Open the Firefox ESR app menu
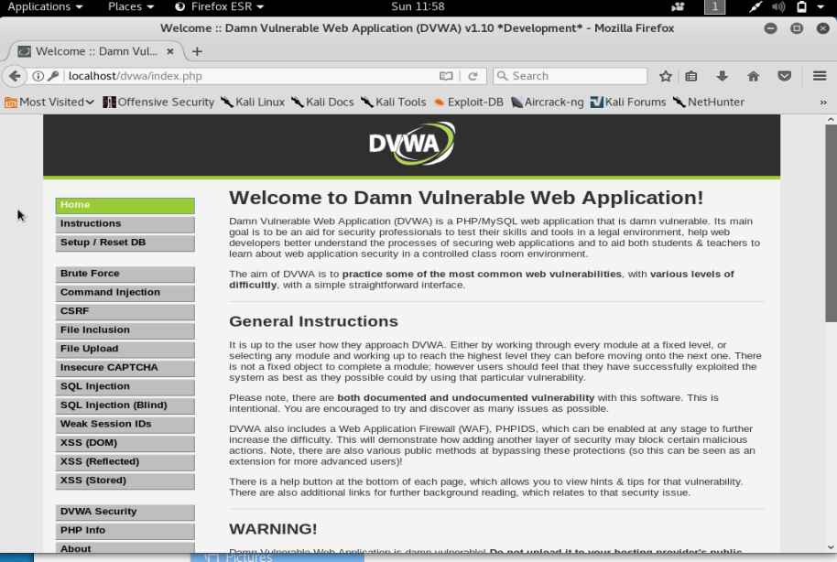Image resolution: width=837 pixels, height=562 pixels. coord(220,7)
